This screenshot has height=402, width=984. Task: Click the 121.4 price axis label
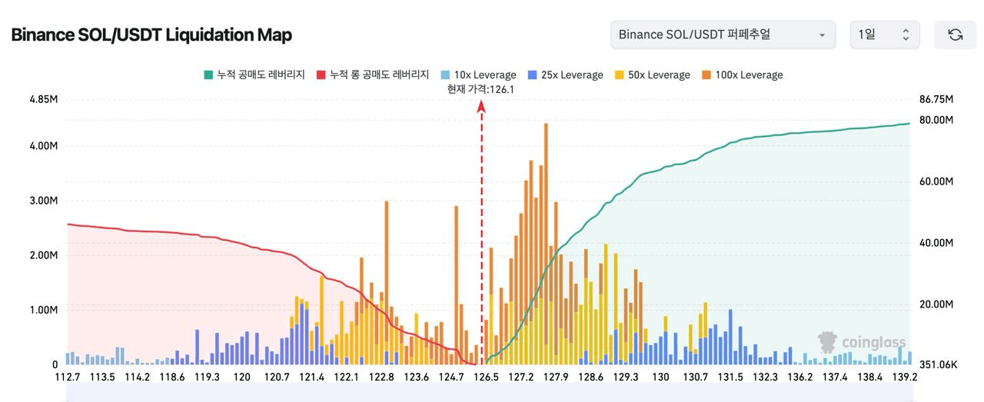(x=312, y=377)
